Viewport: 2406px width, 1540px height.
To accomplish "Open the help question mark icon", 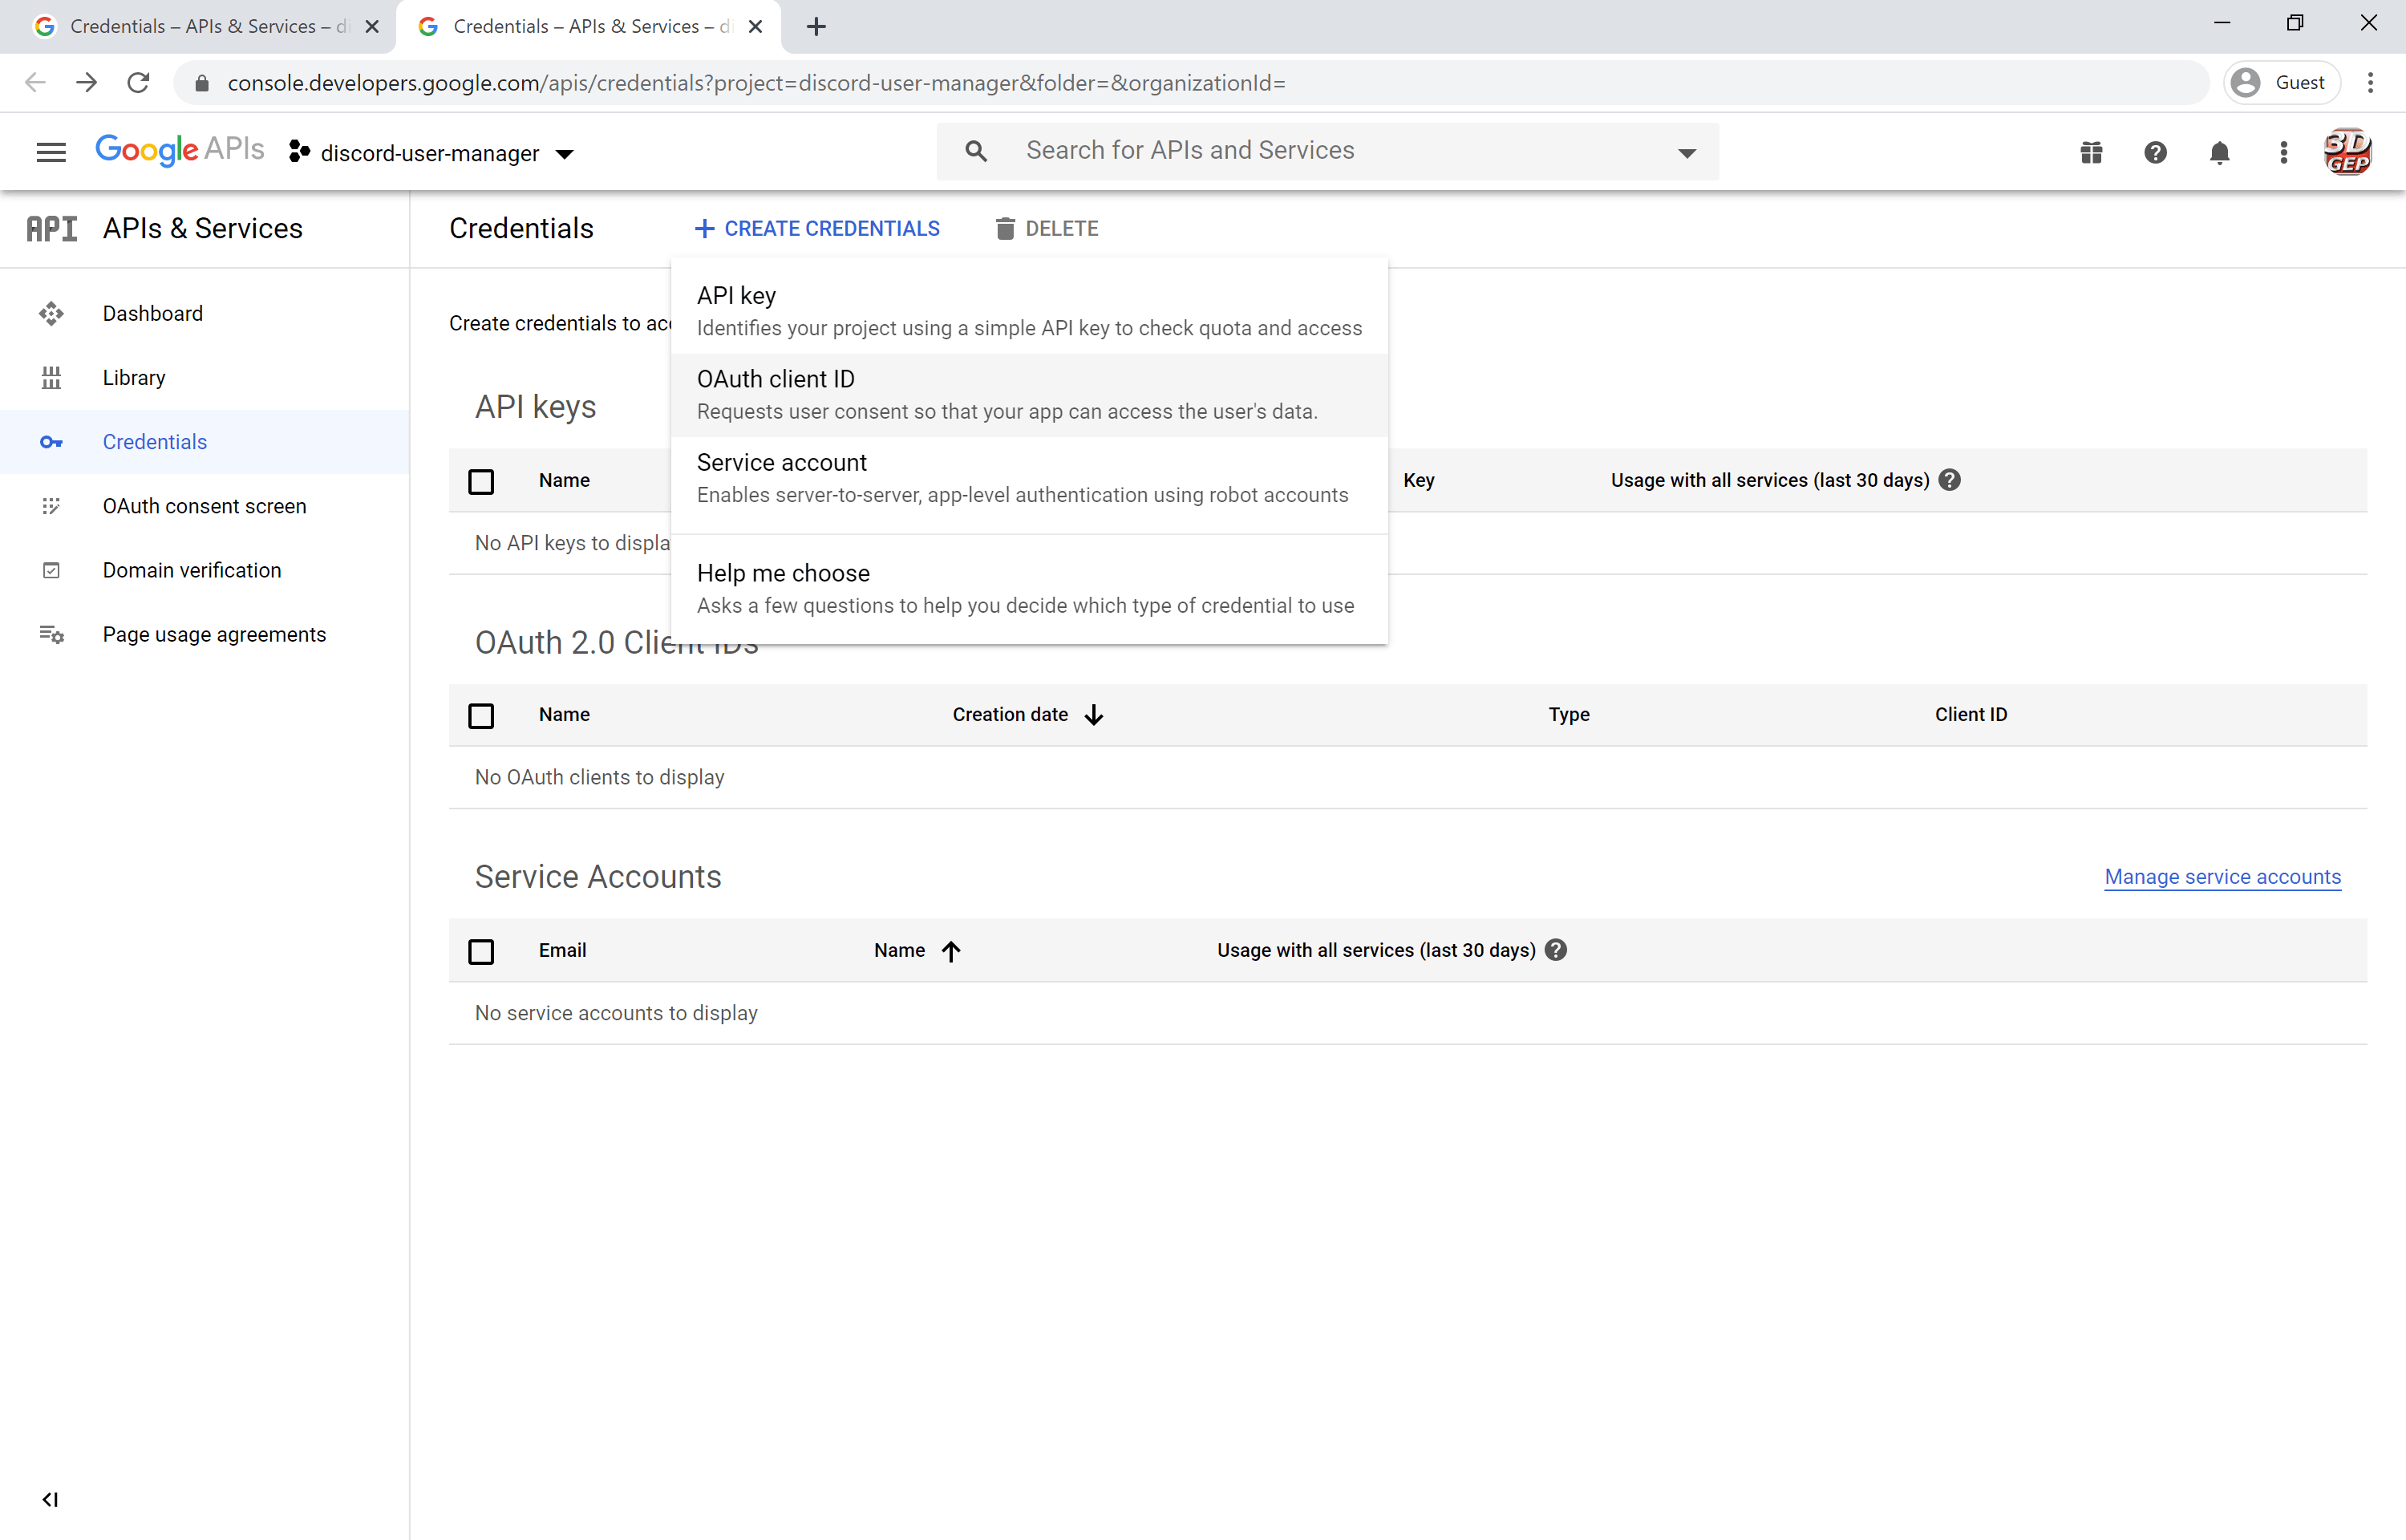I will point(2155,152).
